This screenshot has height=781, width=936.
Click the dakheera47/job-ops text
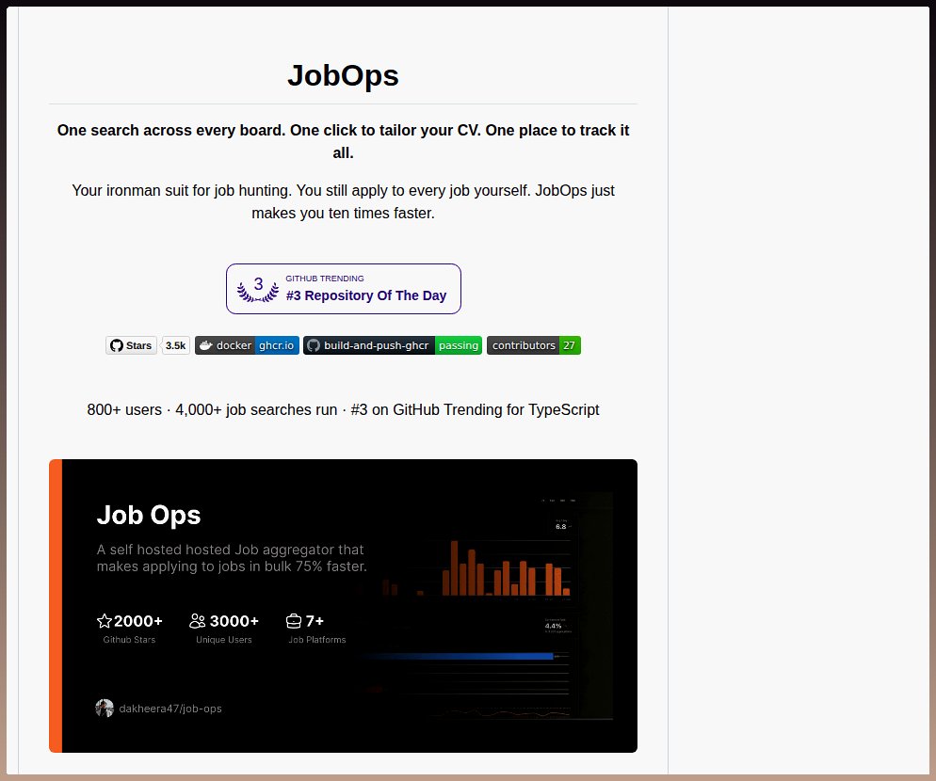coord(170,709)
